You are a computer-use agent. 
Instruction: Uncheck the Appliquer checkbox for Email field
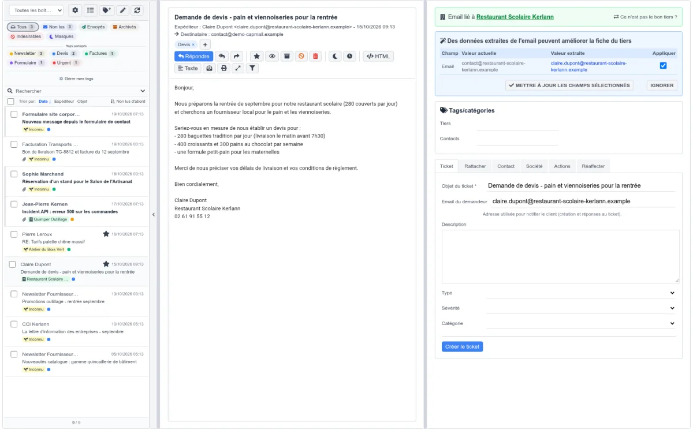663,66
